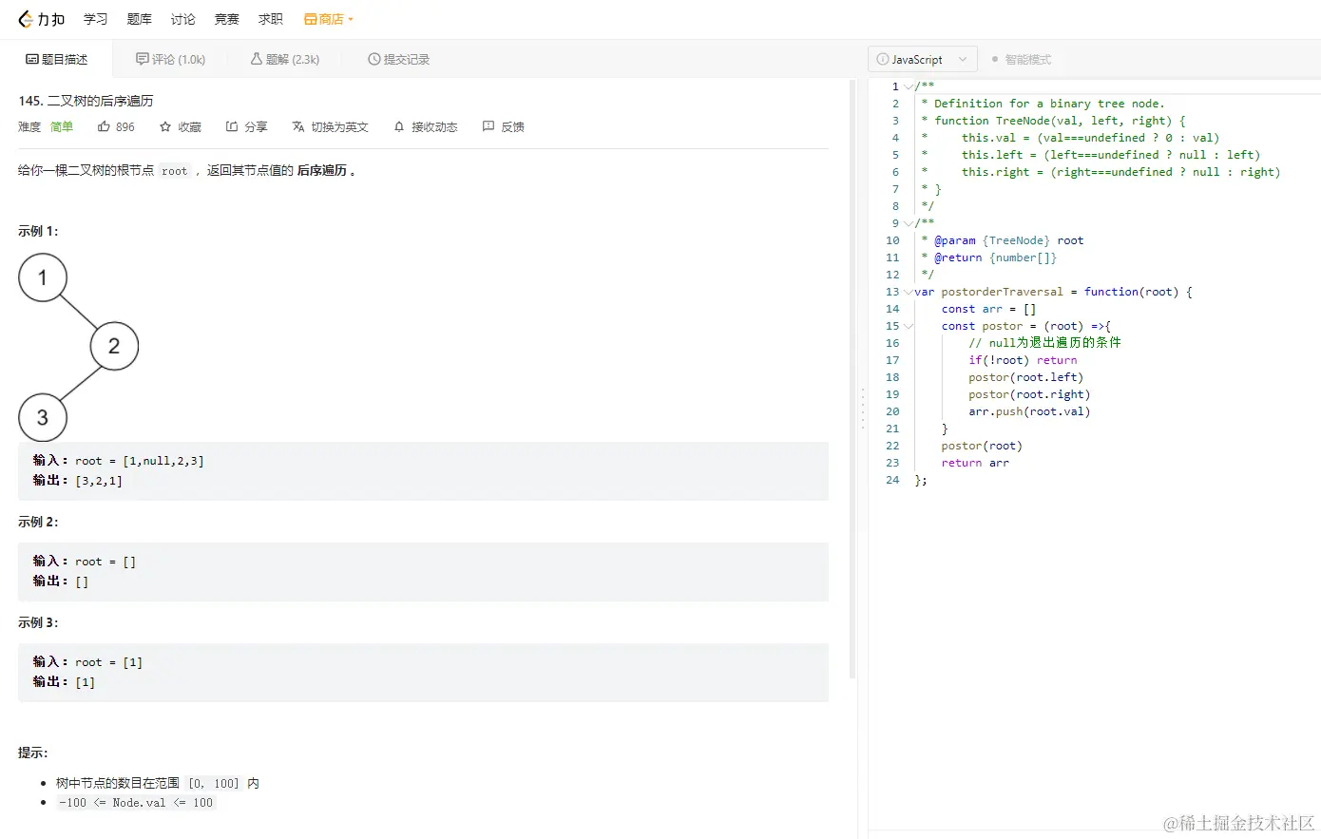Click line number 22 in the gutter
Image resolution: width=1321 pixels, height=839 pixels.
point(892,446)
